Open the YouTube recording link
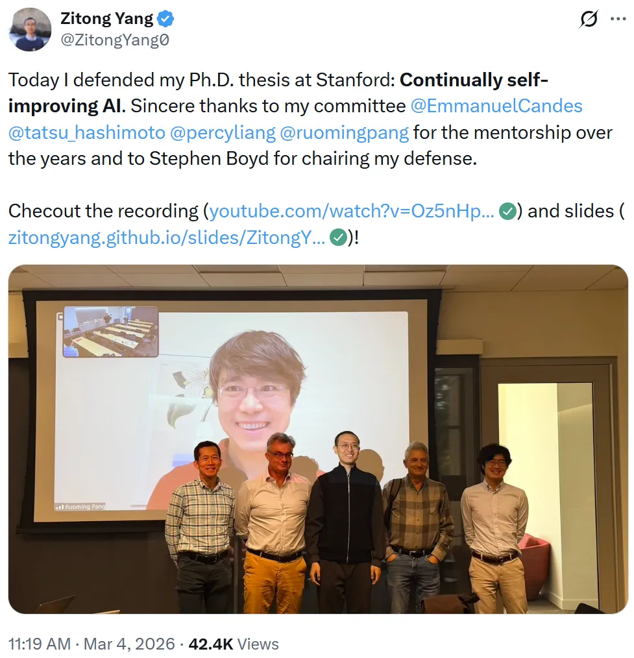 point(352,211)
